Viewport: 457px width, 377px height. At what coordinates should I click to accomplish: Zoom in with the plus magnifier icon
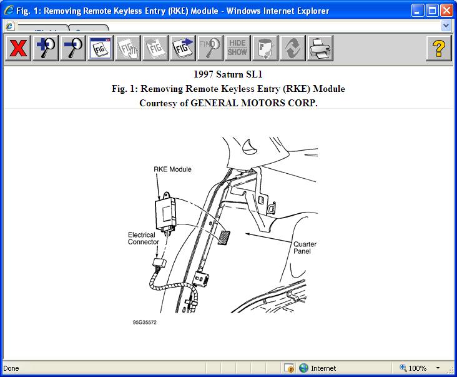point(46,48)
